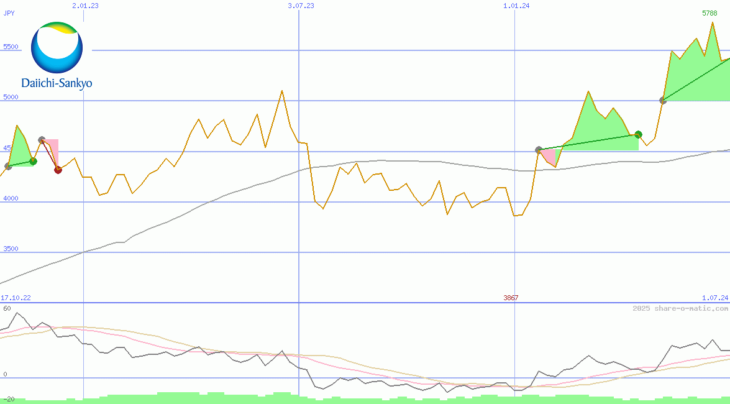Click the red losing-trade exit marker
Screen dimensions: 730x404
pos(58,170)
